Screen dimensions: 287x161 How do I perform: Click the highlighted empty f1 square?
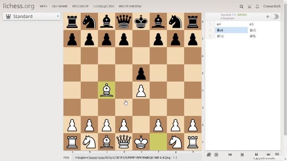tap(158, 142)
